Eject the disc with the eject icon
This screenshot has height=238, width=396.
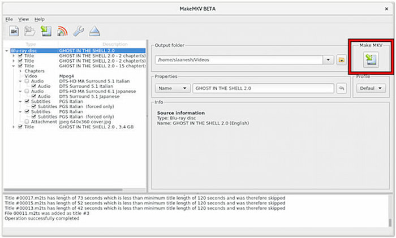(x=94, y=31)
